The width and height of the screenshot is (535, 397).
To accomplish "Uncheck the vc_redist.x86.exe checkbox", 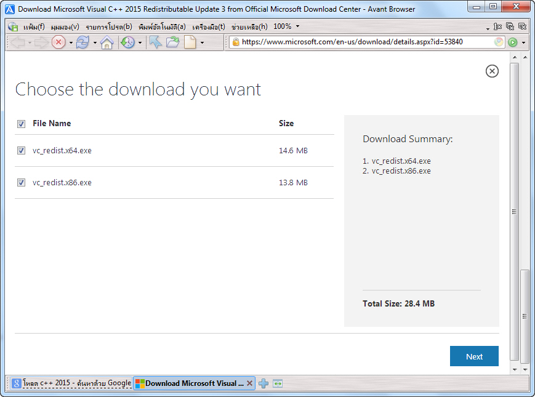I will click(21, 182).
